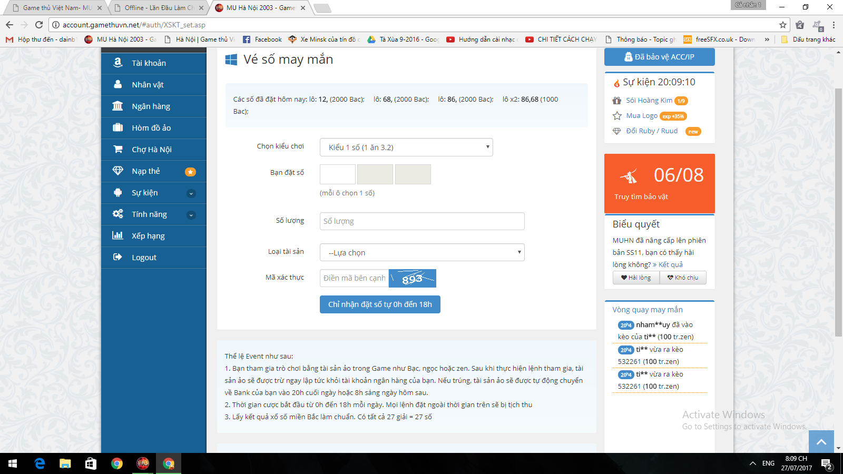This screenshot has height=474, width=843.
Task: Click the Số lượng input field
Action: click(421, 221)
